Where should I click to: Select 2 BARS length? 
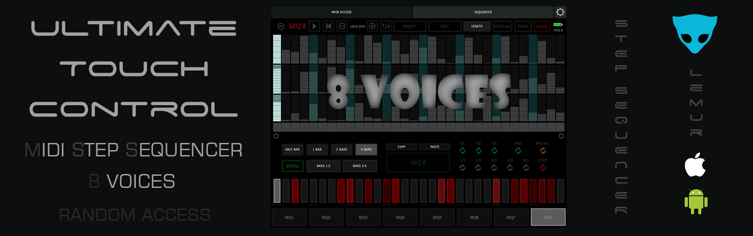342,149
